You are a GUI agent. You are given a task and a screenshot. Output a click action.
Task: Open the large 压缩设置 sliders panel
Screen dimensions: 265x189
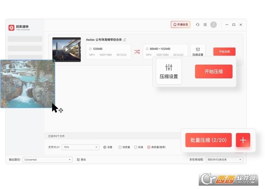169,71
